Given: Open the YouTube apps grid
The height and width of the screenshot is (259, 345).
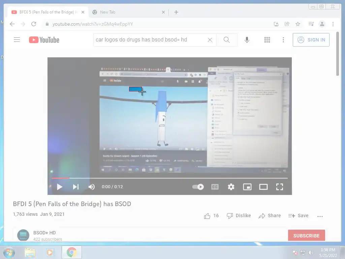Looking at the screenshot, I should point(267,40).
